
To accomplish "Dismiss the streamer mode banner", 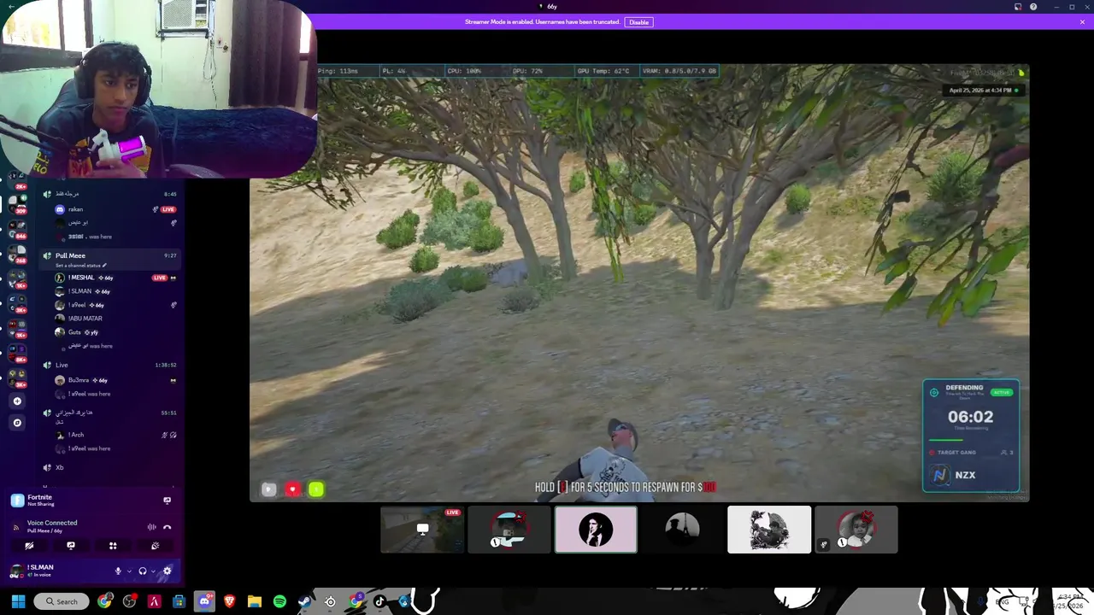I will 1083,22.
